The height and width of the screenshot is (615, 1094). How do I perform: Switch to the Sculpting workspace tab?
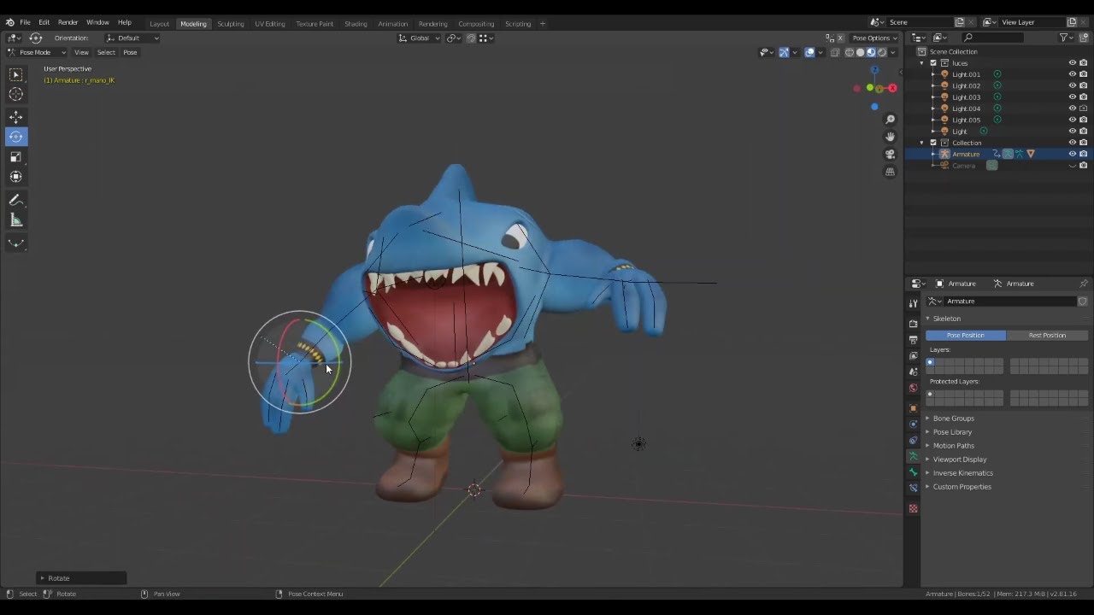tap(231, 24)
